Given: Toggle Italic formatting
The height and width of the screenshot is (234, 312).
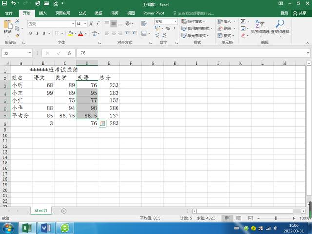Looking at the screenshot, I should pos(37,33).
